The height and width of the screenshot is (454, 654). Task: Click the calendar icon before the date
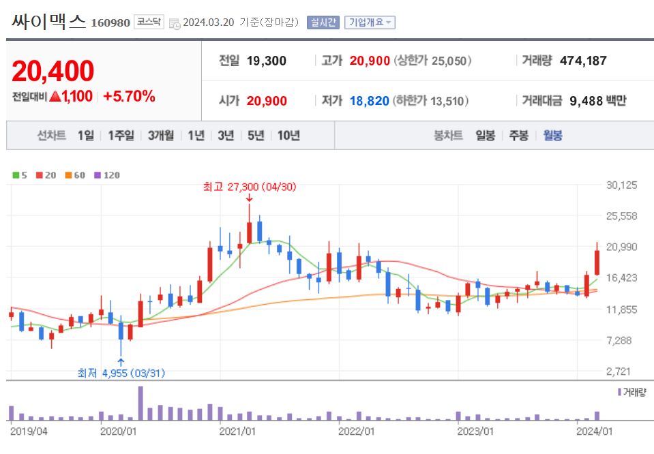[x=175, y=24]
